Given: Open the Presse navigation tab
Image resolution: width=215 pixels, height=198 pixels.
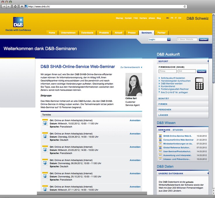Looking at the screenshot, I should [132, 33].
